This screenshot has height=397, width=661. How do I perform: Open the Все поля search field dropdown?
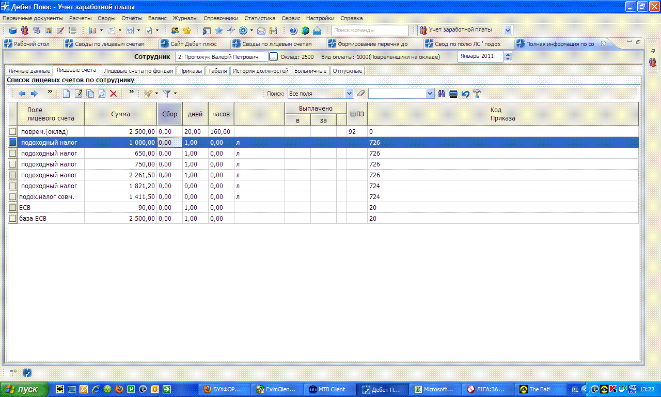349,94
